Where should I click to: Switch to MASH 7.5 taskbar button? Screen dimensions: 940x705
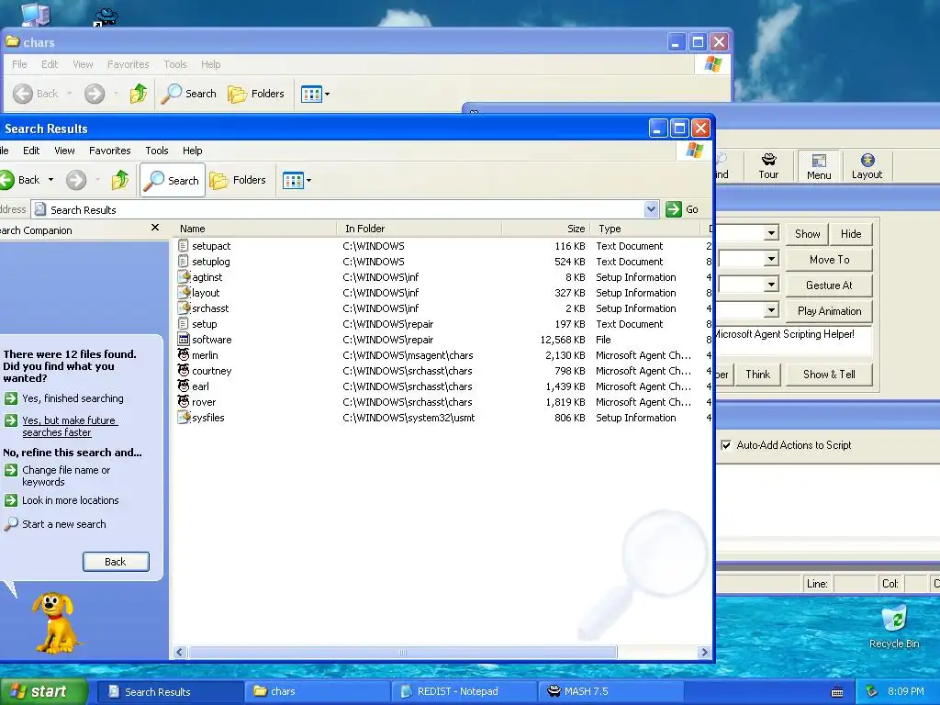pos(611,691)
